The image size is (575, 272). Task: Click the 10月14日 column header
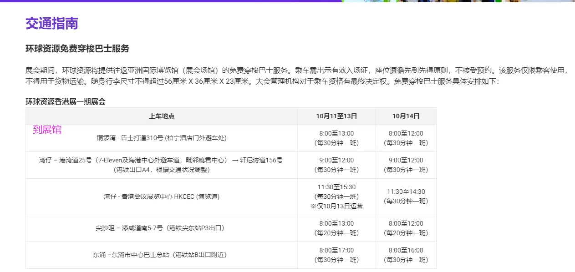(406, 116)
